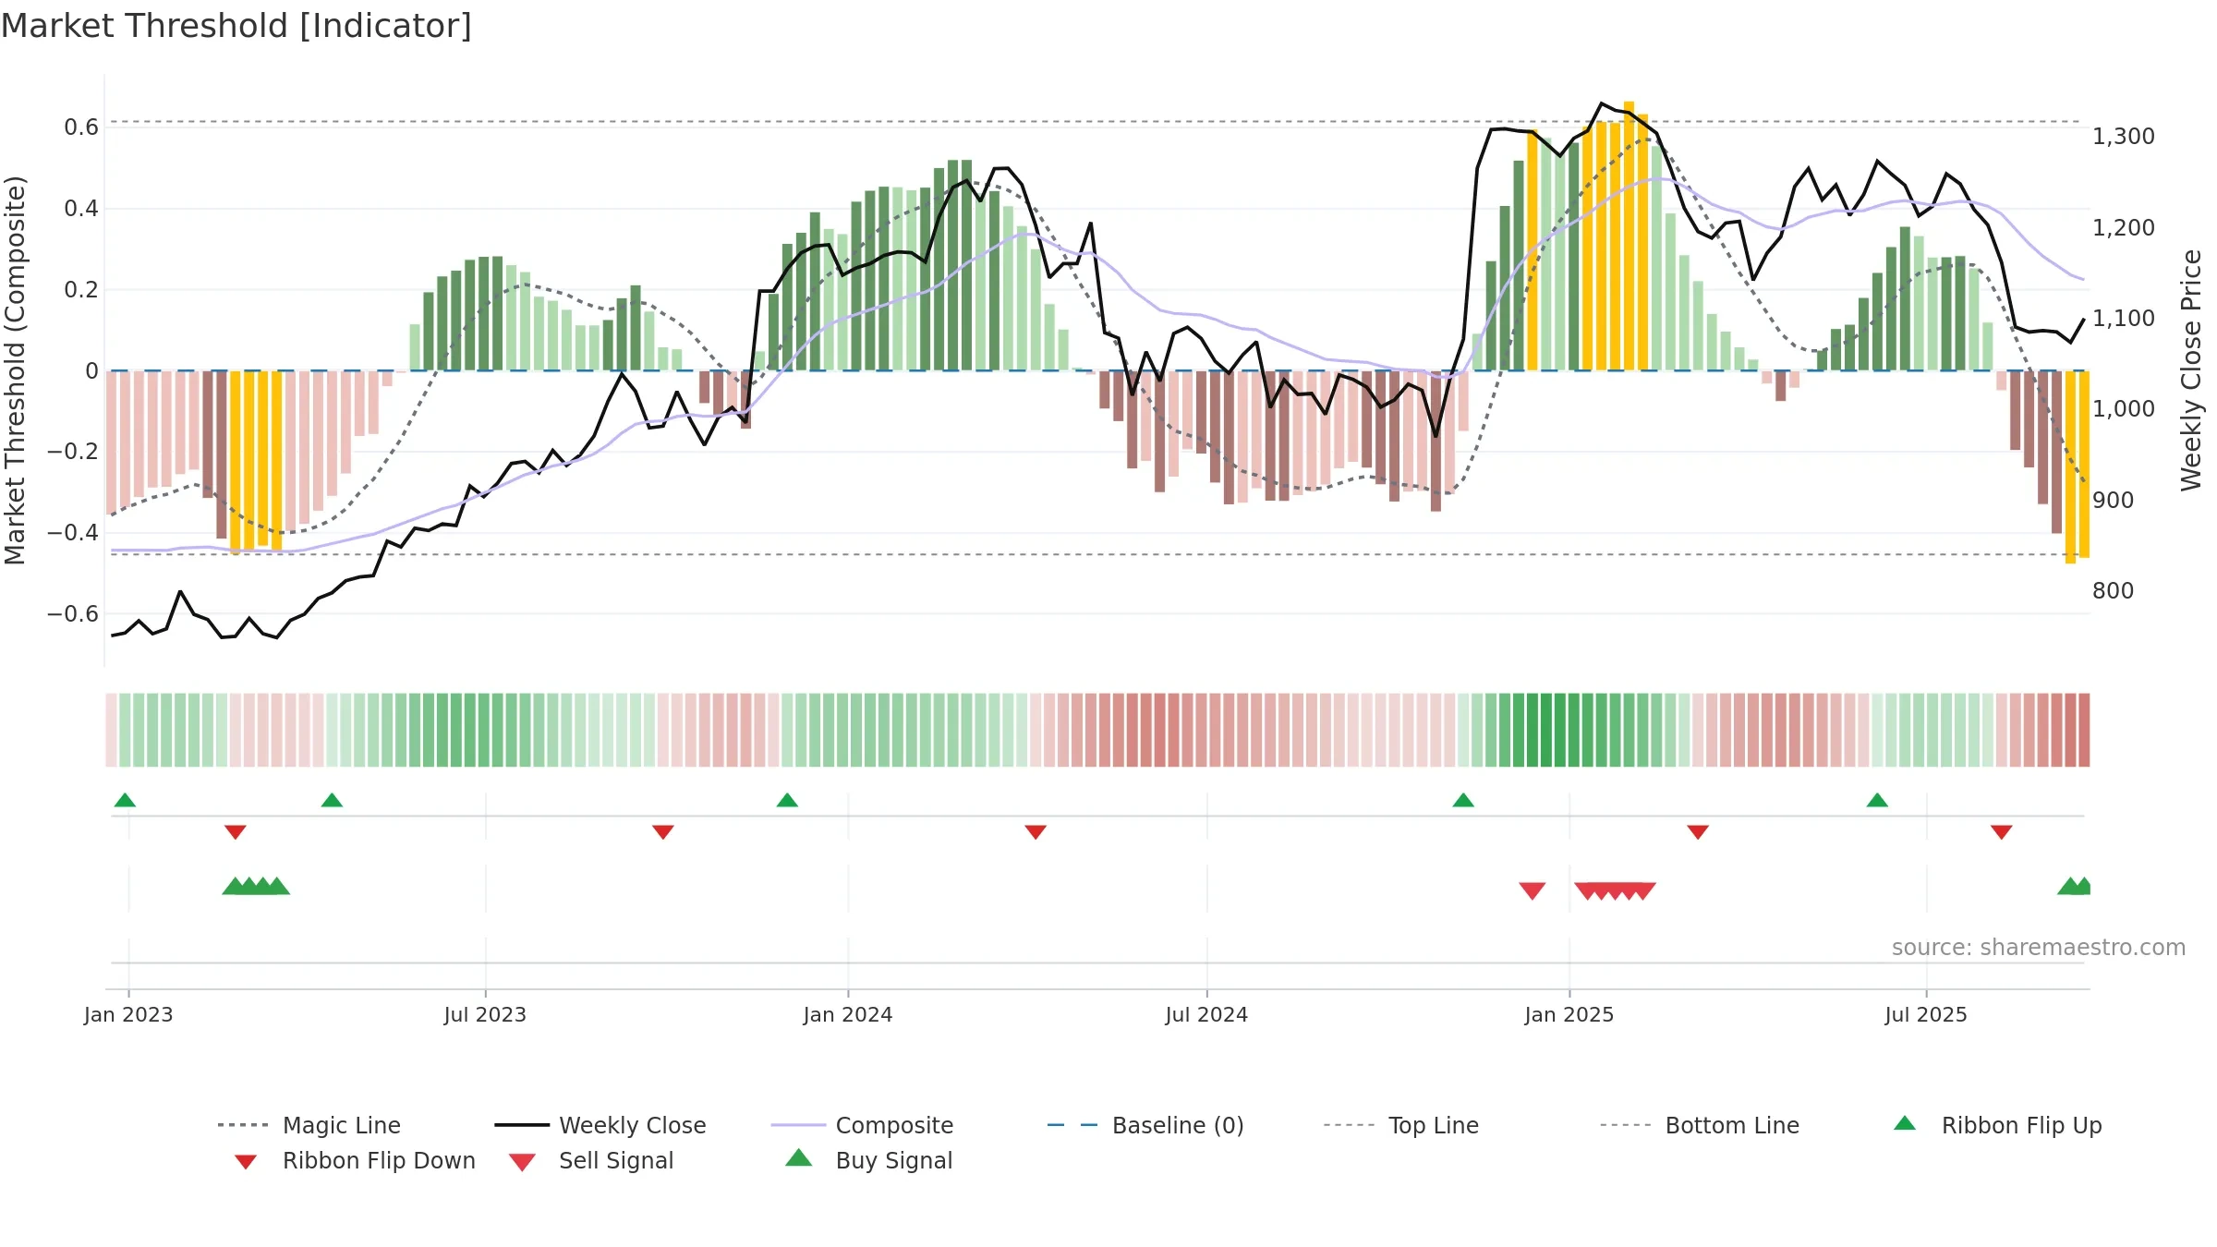The image size is (2217, 1247).
Task: Hide the Composite series via legend
Action: point(863,1125)
